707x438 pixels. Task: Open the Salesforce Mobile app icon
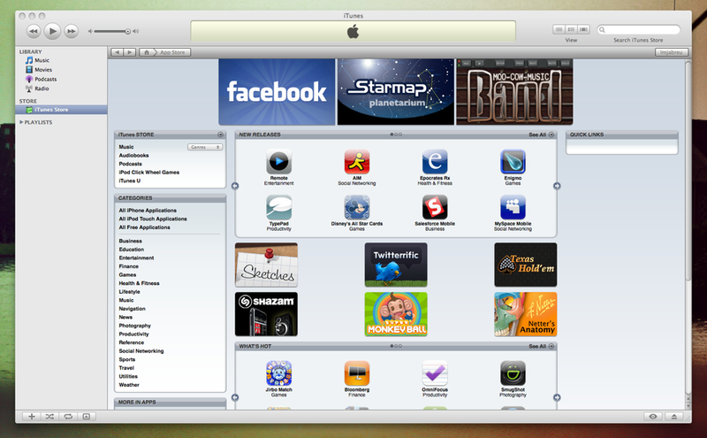tap(435, 208)
